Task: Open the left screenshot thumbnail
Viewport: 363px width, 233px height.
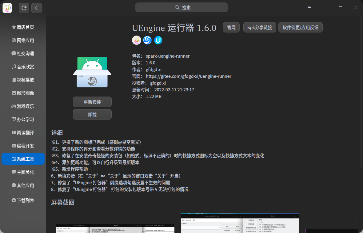Action: point(115,228)
